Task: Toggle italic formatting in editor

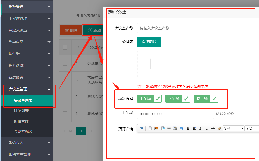Action: click(200, 128)
